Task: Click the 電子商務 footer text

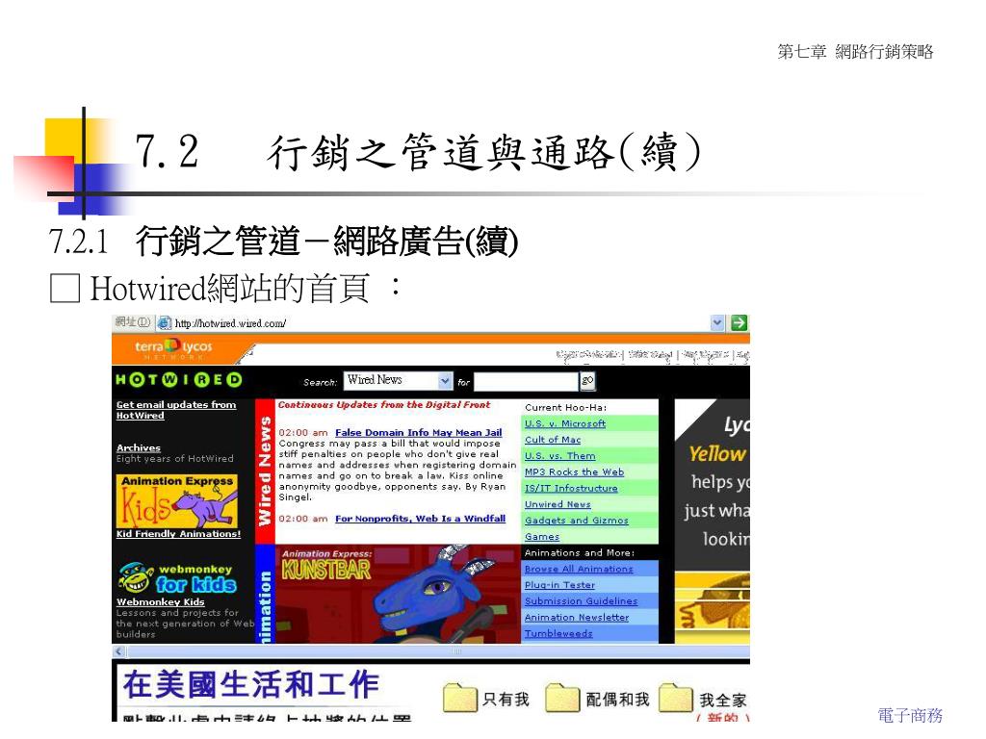Action: [909, 715]
